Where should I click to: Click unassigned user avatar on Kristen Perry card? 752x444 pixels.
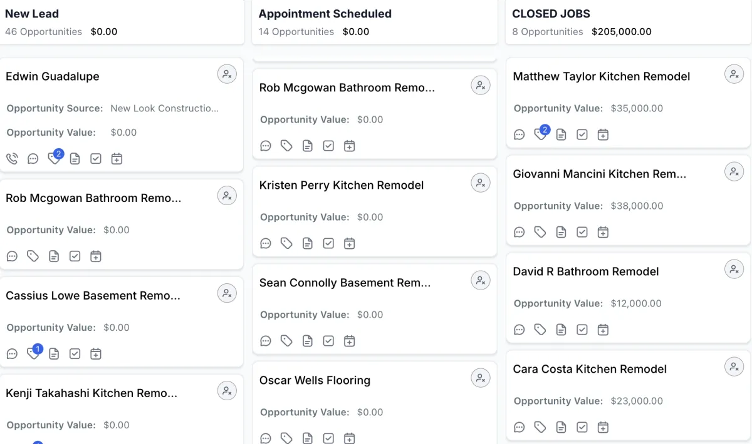[480, 183]
